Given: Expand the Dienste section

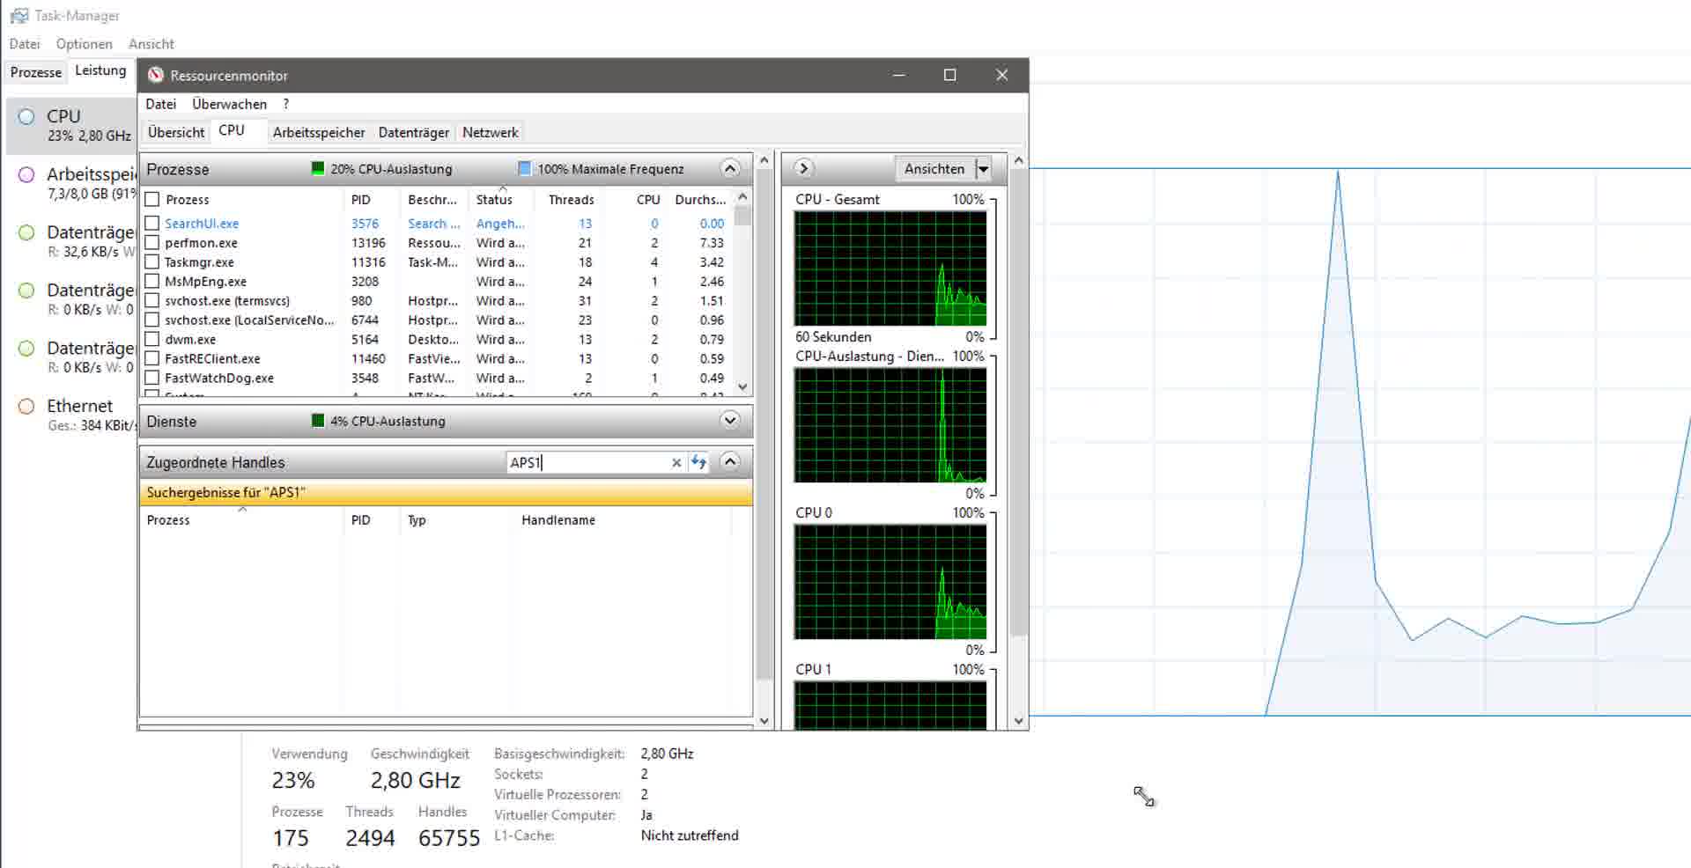Looking at the screenshot, I should [x=730, y=421].
